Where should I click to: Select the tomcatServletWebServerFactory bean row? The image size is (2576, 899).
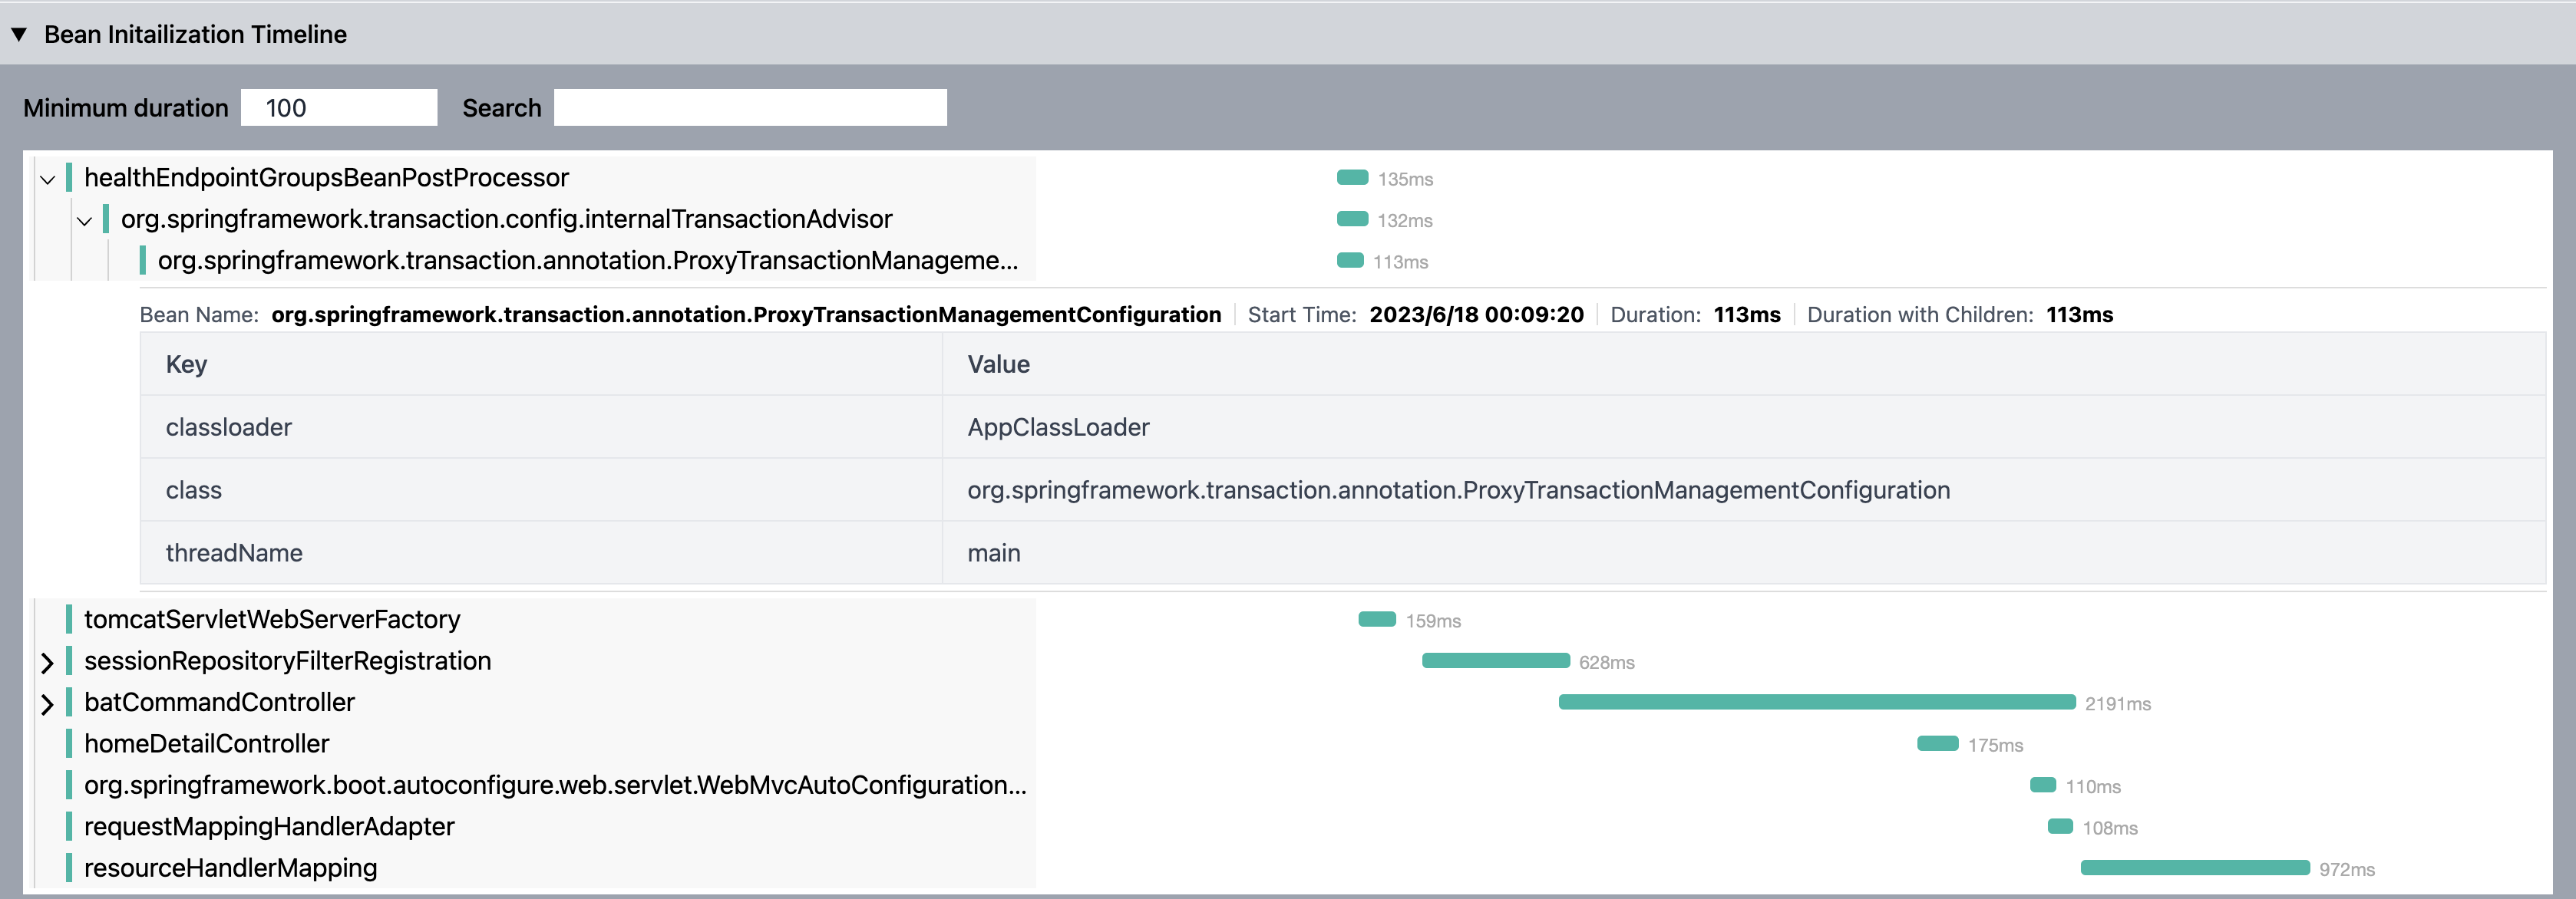tap(272, 619)
